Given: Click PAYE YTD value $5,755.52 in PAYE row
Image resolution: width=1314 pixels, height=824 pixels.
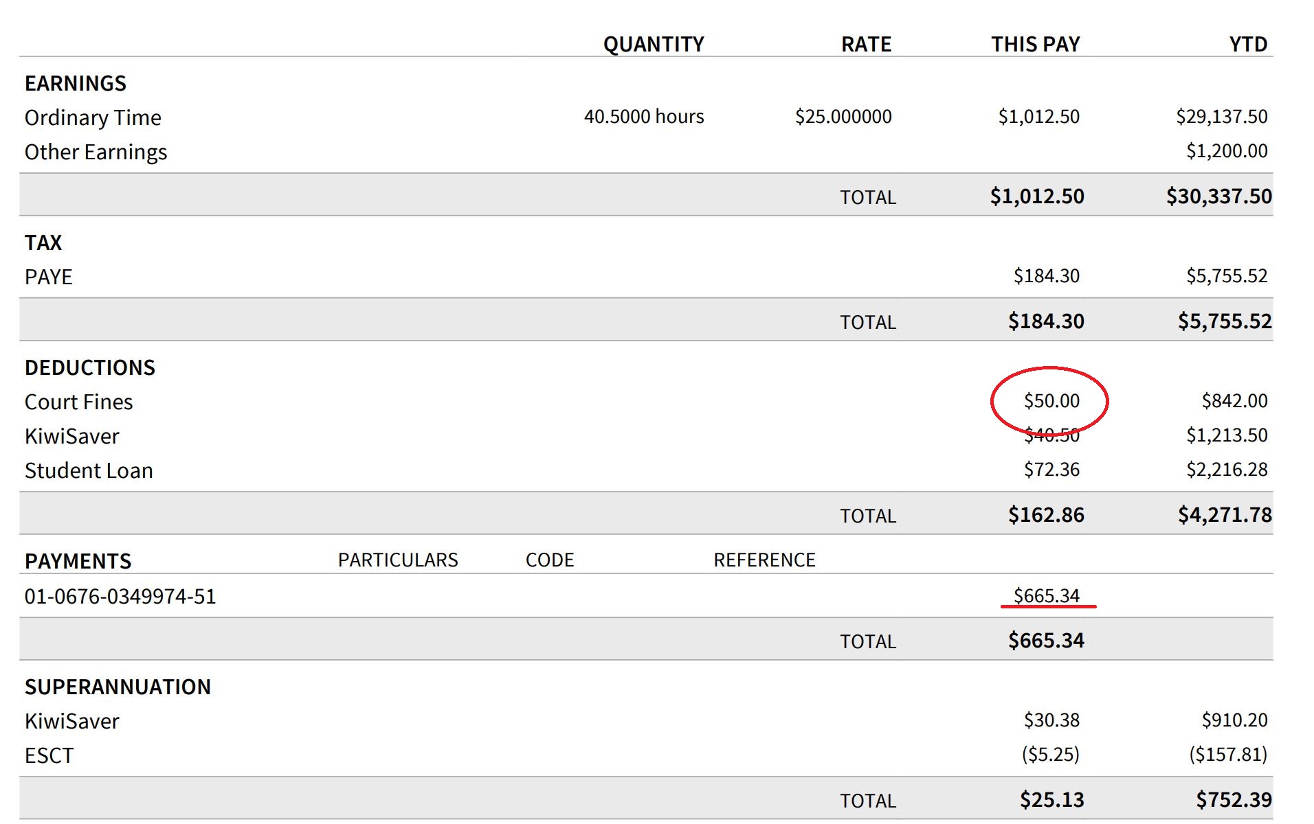Looking at the screenshot, I should pos(1227,275).
